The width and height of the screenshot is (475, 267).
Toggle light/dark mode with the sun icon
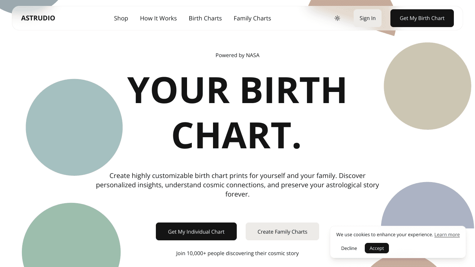pos(337,18)
